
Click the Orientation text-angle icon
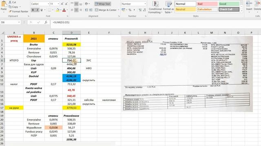click(86, 4)
